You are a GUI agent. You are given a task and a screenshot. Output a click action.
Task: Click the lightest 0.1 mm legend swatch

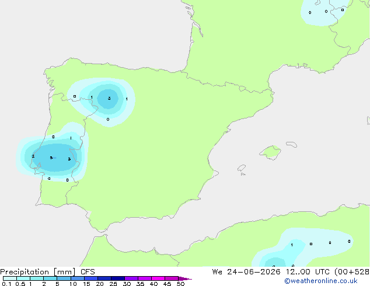(x=10, y=278)
